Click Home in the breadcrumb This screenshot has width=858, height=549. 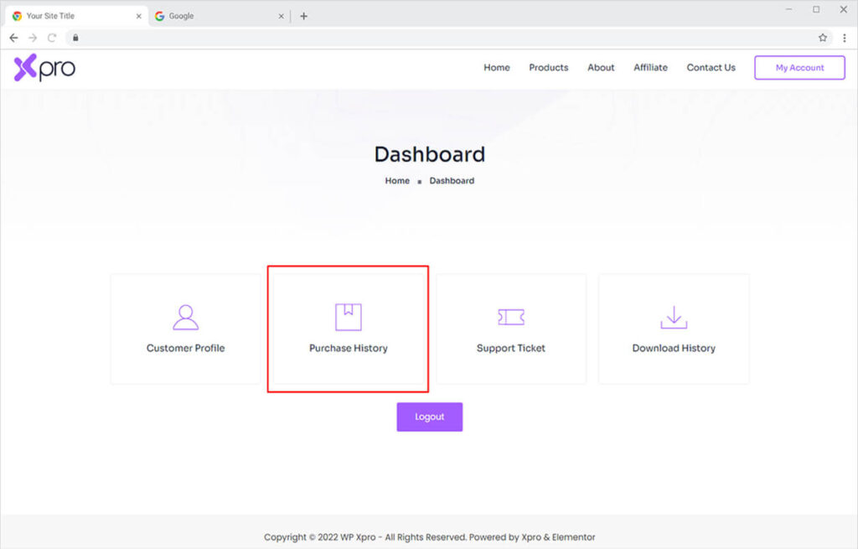click(397, 181)
